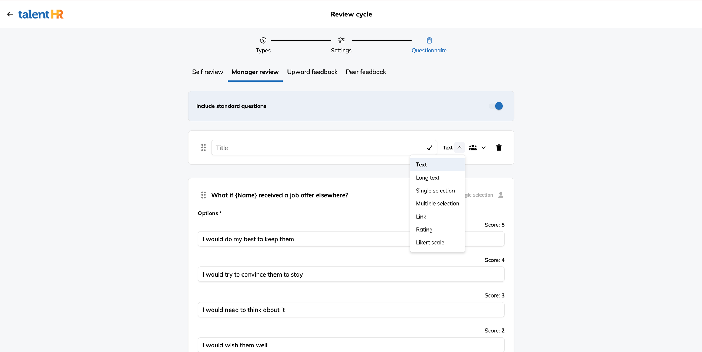This screenshot has width=702, height=352.
Task: Open the talentHR logo home link
Action: 41,14
